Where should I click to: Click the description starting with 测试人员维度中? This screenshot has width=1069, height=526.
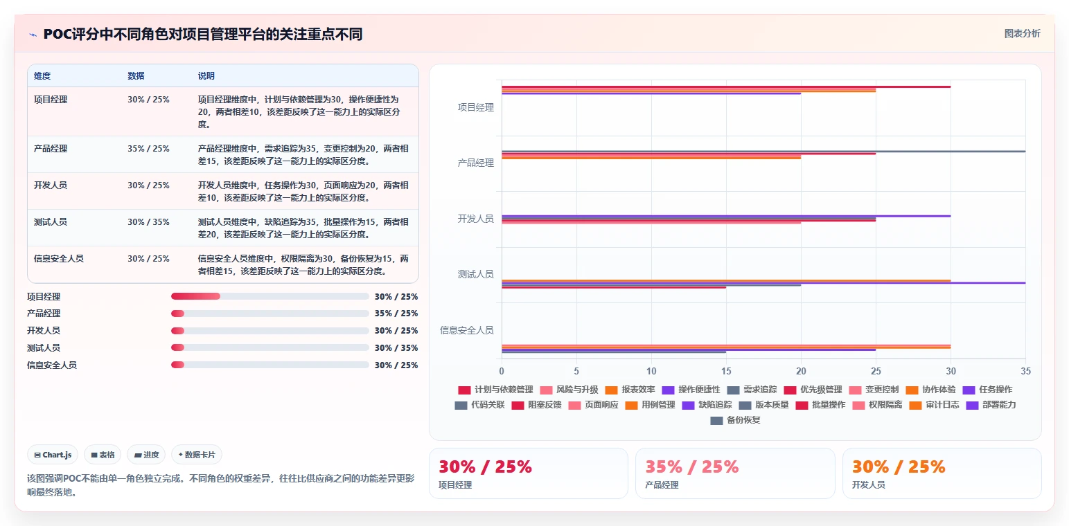point(303,228)
